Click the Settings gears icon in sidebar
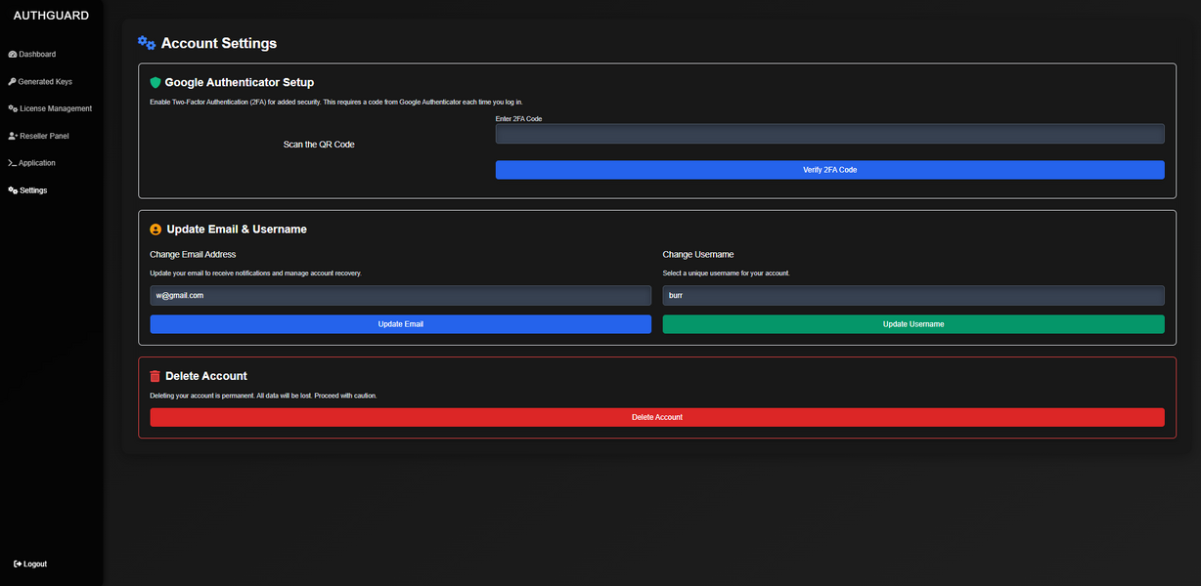The height and width of the screenshot is (586, 1201). pyautogui.click(x=13, y=190)
